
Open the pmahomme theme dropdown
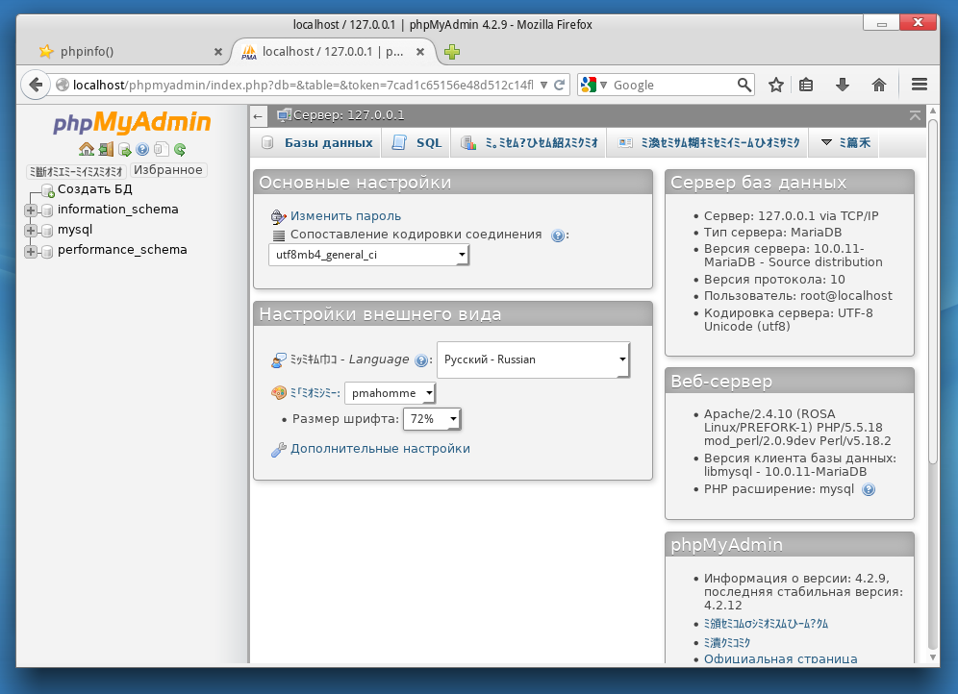coord(390,393)
